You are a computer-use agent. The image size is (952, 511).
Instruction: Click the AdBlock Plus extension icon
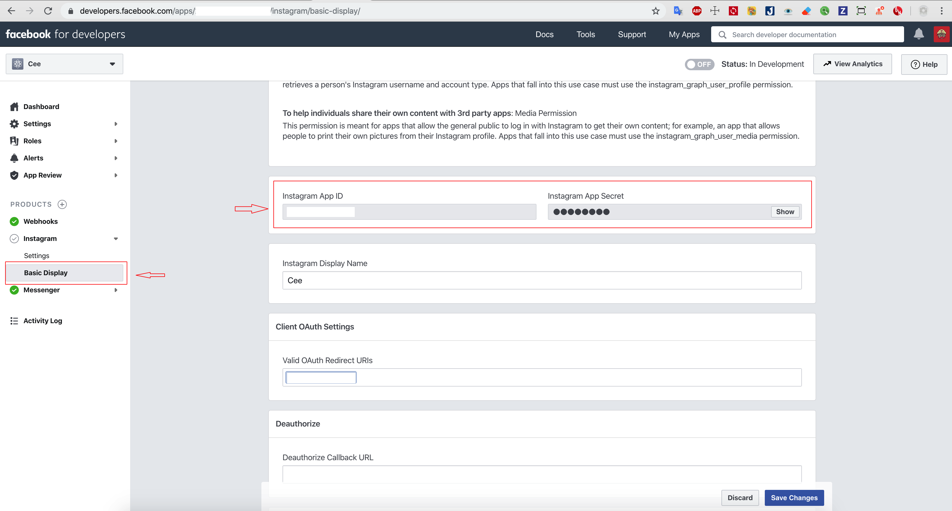point(697,11)
